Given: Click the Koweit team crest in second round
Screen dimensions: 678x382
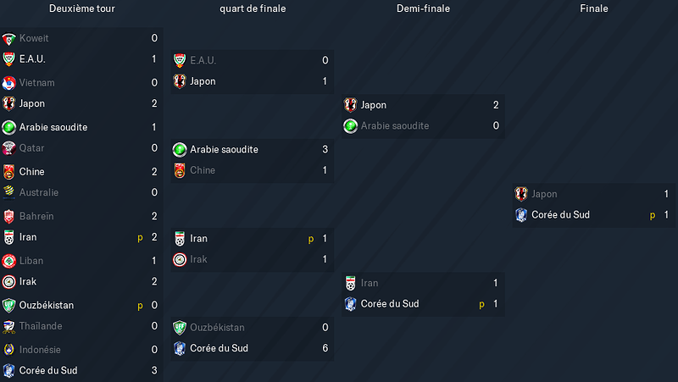Looking at the screenshot, I should 8,38.
